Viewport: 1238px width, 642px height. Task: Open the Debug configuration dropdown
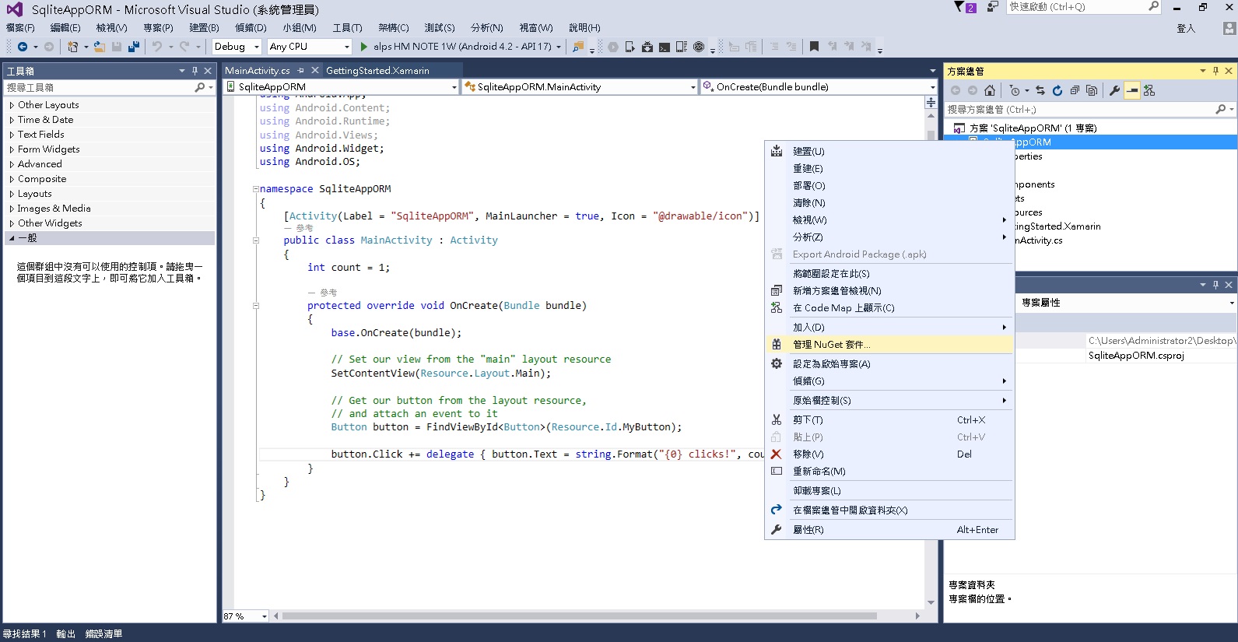pos(237,47)
